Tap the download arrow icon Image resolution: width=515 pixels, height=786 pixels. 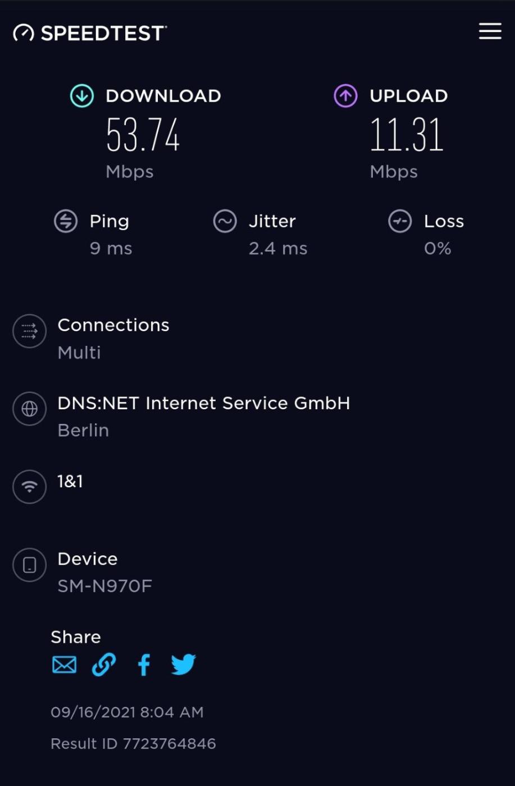pos(82,96)
